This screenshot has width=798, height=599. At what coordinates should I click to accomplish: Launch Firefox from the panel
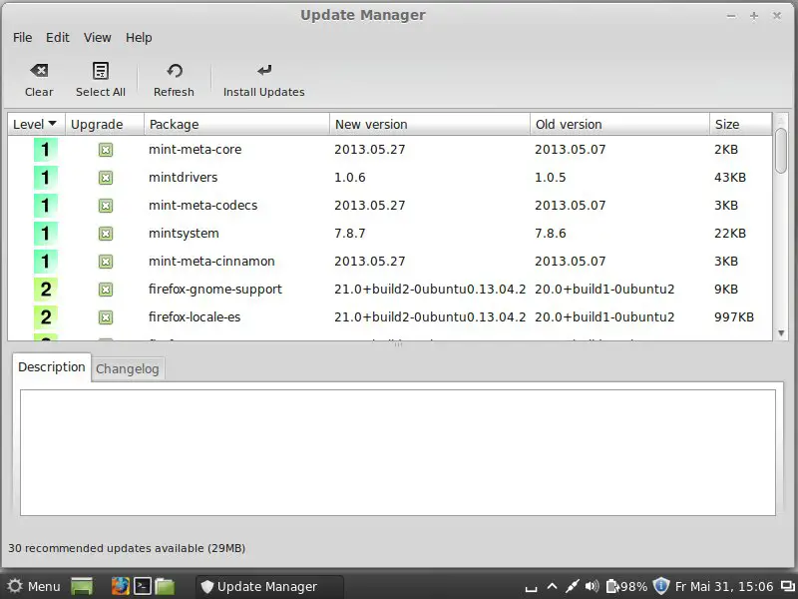click(x=121, y=586)
